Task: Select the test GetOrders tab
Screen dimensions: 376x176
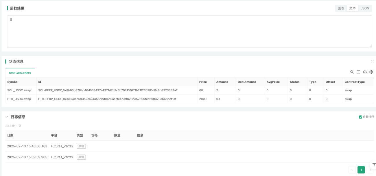Action: [x=20, y=73]
